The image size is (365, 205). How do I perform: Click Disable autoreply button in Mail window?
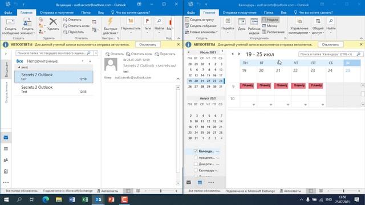148,44
